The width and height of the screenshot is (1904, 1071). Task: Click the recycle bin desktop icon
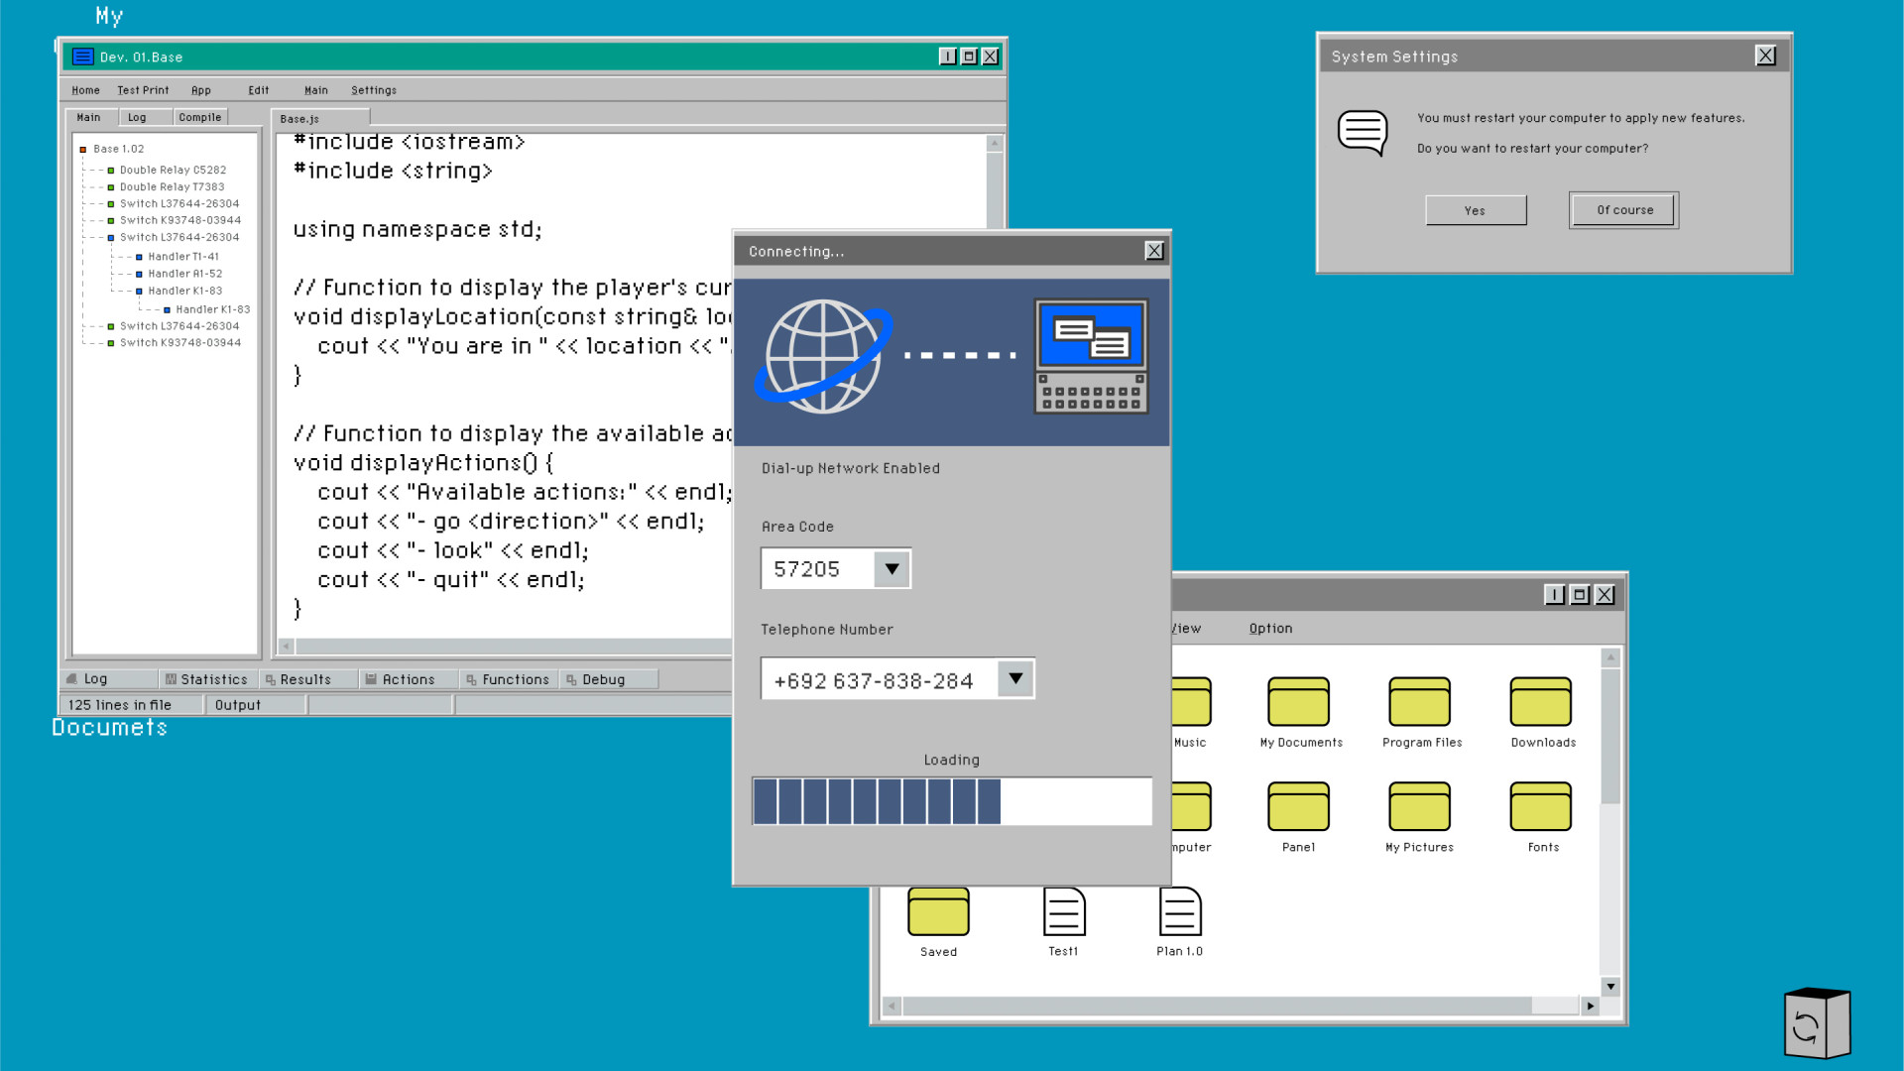pyautogui.click(x=1817, y=1023)
